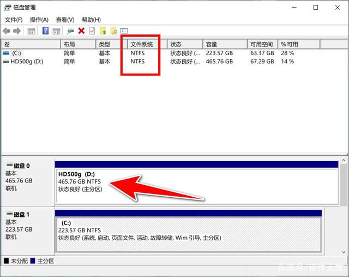349x277 pixels.
Task: Open Properties with the checkmark page icon
Action: pos(92,31)
